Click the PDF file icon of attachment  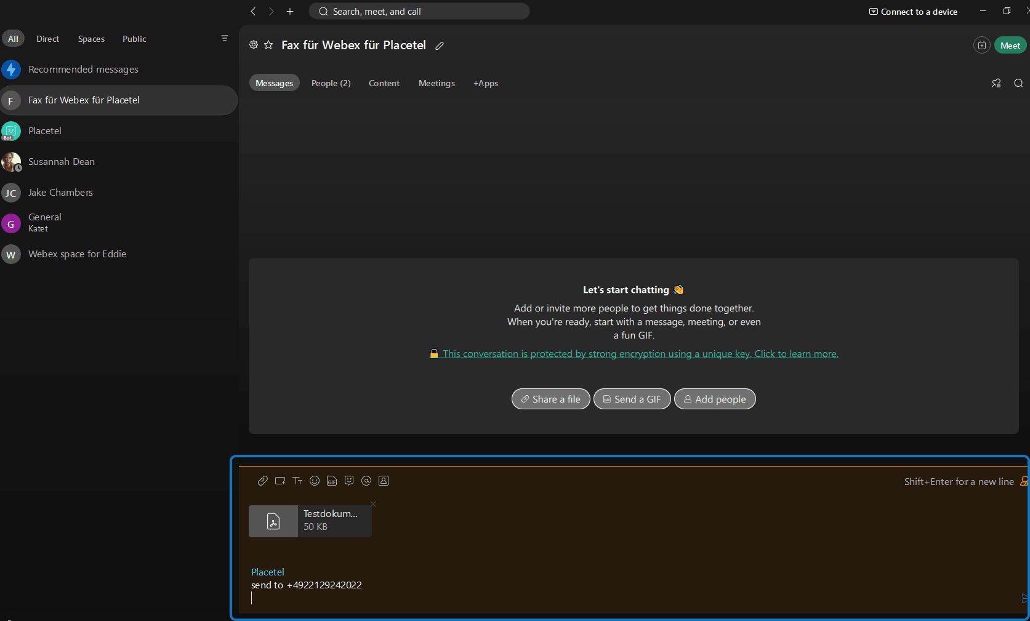pyautogui.click(x=273, y=521)
